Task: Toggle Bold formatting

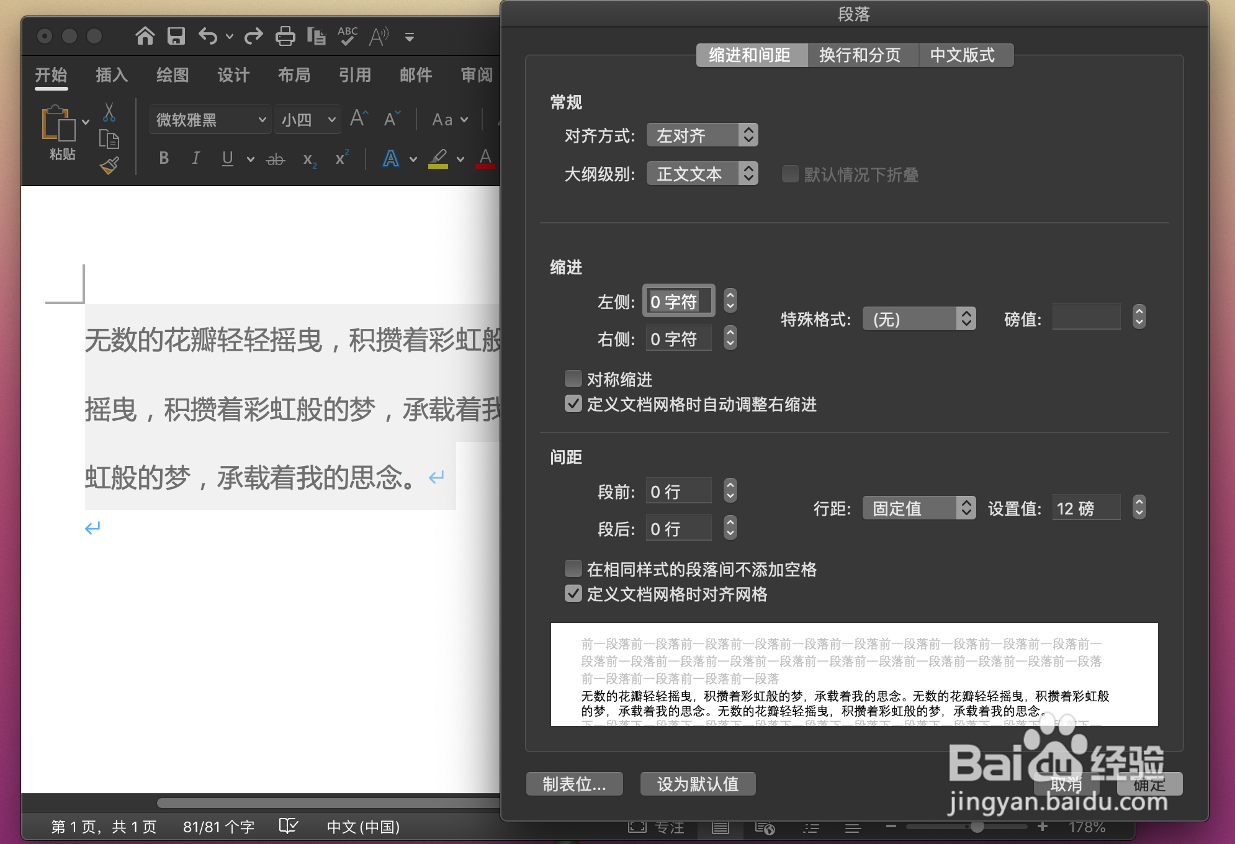Action: [x=163, y=159]
